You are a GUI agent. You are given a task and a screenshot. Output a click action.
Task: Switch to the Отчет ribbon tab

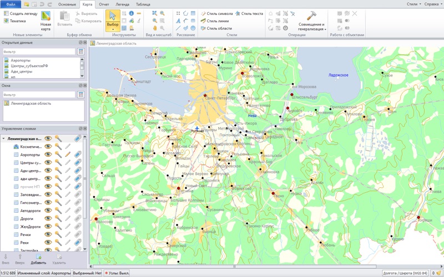click(104, 4)
